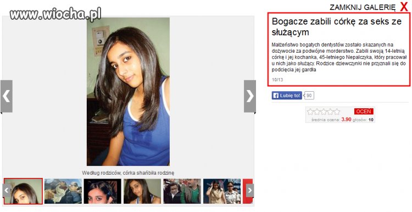412x212 pixels.
Task: Rate three stars in the rating widget
Action: tap(324, 111)
